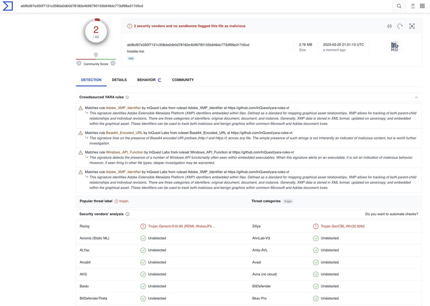The height and width of the screenshot is (306, 430).
Task: Open the VirusTotal home logo
Action: pos(8,6)
